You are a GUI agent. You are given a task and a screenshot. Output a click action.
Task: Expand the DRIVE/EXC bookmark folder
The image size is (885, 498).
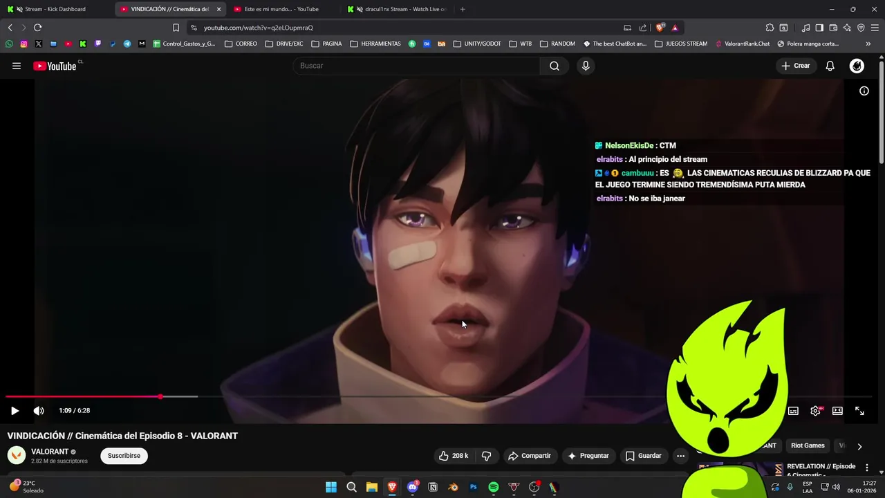click(x=283, y=44)
